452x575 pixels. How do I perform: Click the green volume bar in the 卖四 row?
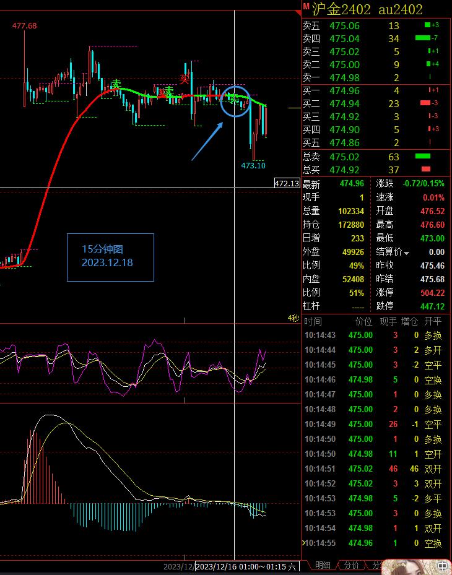[423, 38]
